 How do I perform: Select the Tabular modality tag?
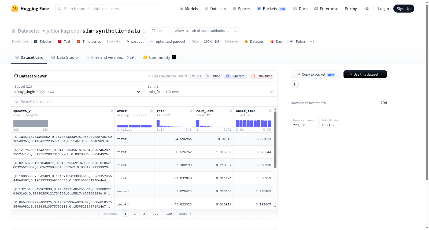click(43, 41)
